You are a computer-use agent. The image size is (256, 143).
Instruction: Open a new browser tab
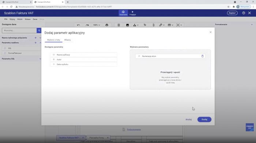[68, 2]
